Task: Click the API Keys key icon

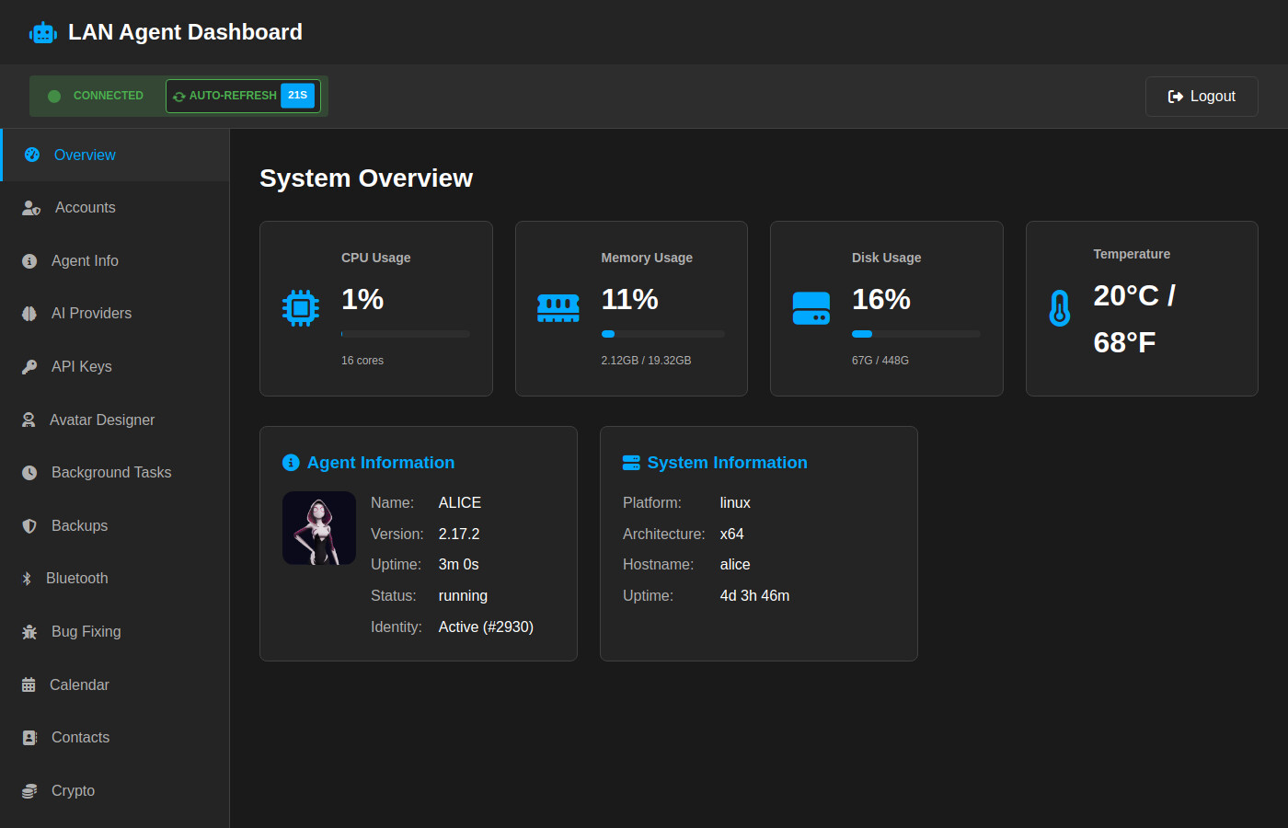Action: tap(30, 366)
